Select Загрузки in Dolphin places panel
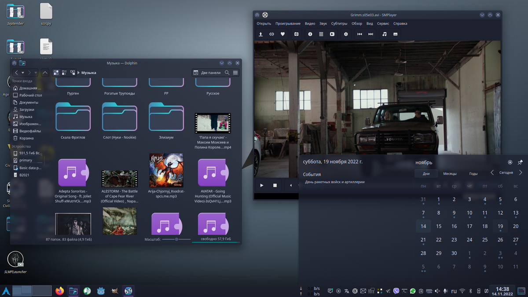The width and height of the screenshot is (528, 297). coord(26,110)
